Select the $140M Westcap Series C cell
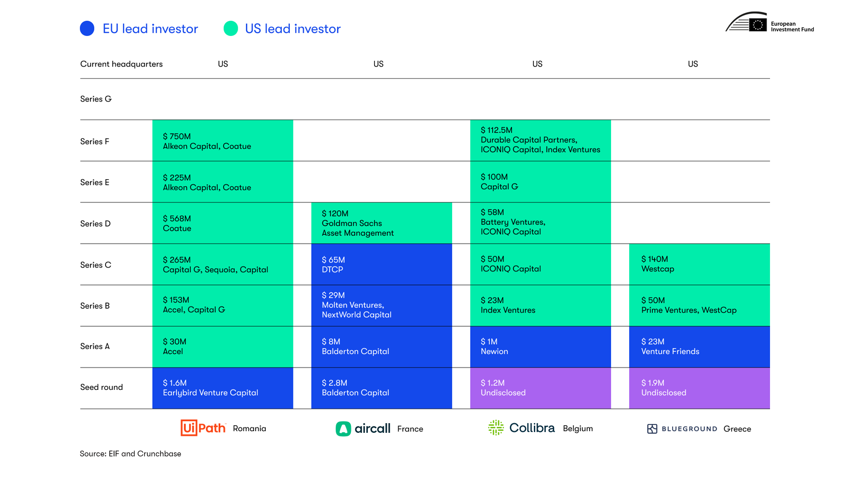The width and height of the screenshot is (852, 479). pos(699,264)
